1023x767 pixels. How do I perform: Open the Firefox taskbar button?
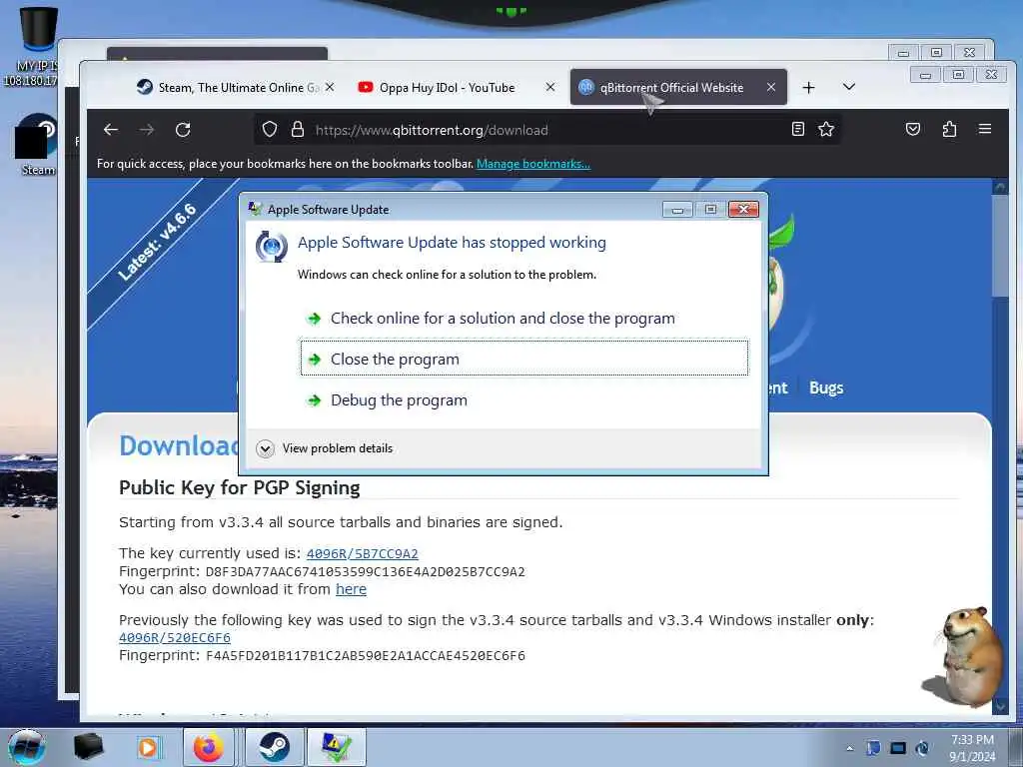click(208, 747)
